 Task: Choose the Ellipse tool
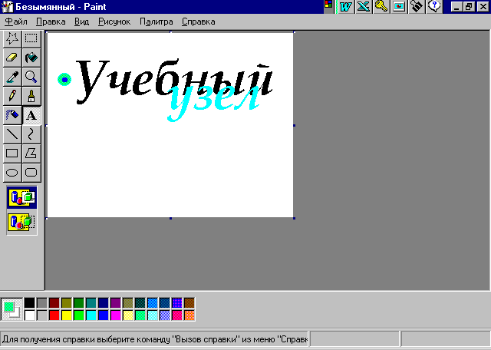point(12,173)
